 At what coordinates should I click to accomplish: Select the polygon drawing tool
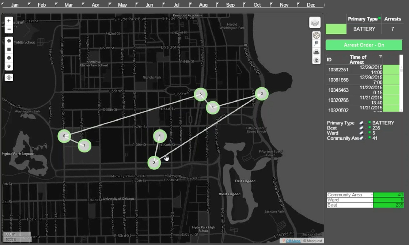pyautogui.click(x=9, y=41)
